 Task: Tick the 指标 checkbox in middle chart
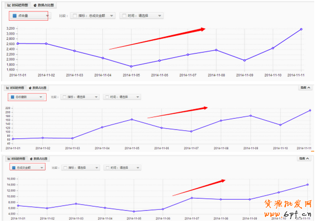64,97
